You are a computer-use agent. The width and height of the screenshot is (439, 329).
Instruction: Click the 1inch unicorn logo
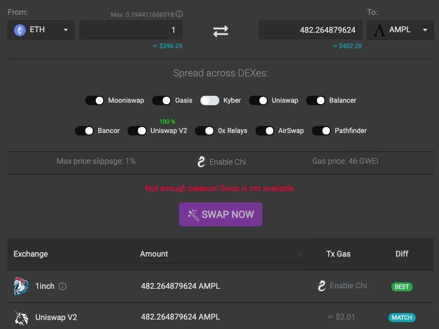click(21, 286)
